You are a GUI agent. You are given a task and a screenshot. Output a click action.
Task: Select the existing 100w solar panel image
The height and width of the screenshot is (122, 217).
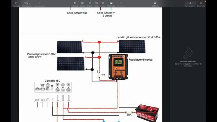coord(132,47)
